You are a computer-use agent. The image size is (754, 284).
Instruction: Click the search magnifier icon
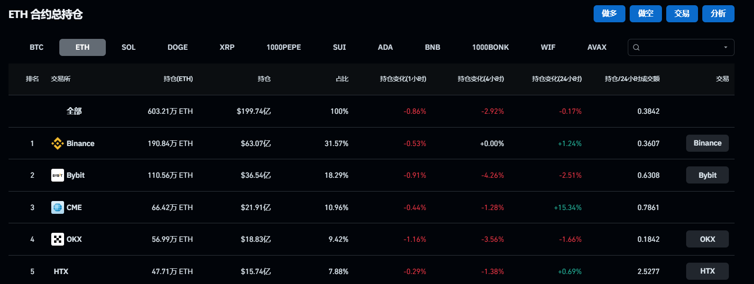click(x=636, y=47)
